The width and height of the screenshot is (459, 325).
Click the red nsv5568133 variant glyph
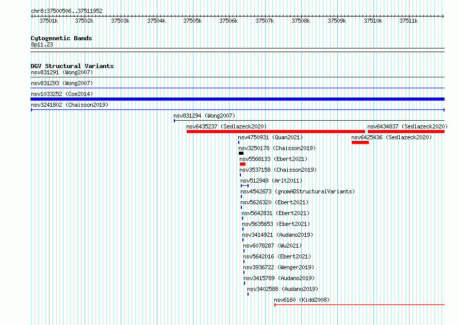[242, 164]
